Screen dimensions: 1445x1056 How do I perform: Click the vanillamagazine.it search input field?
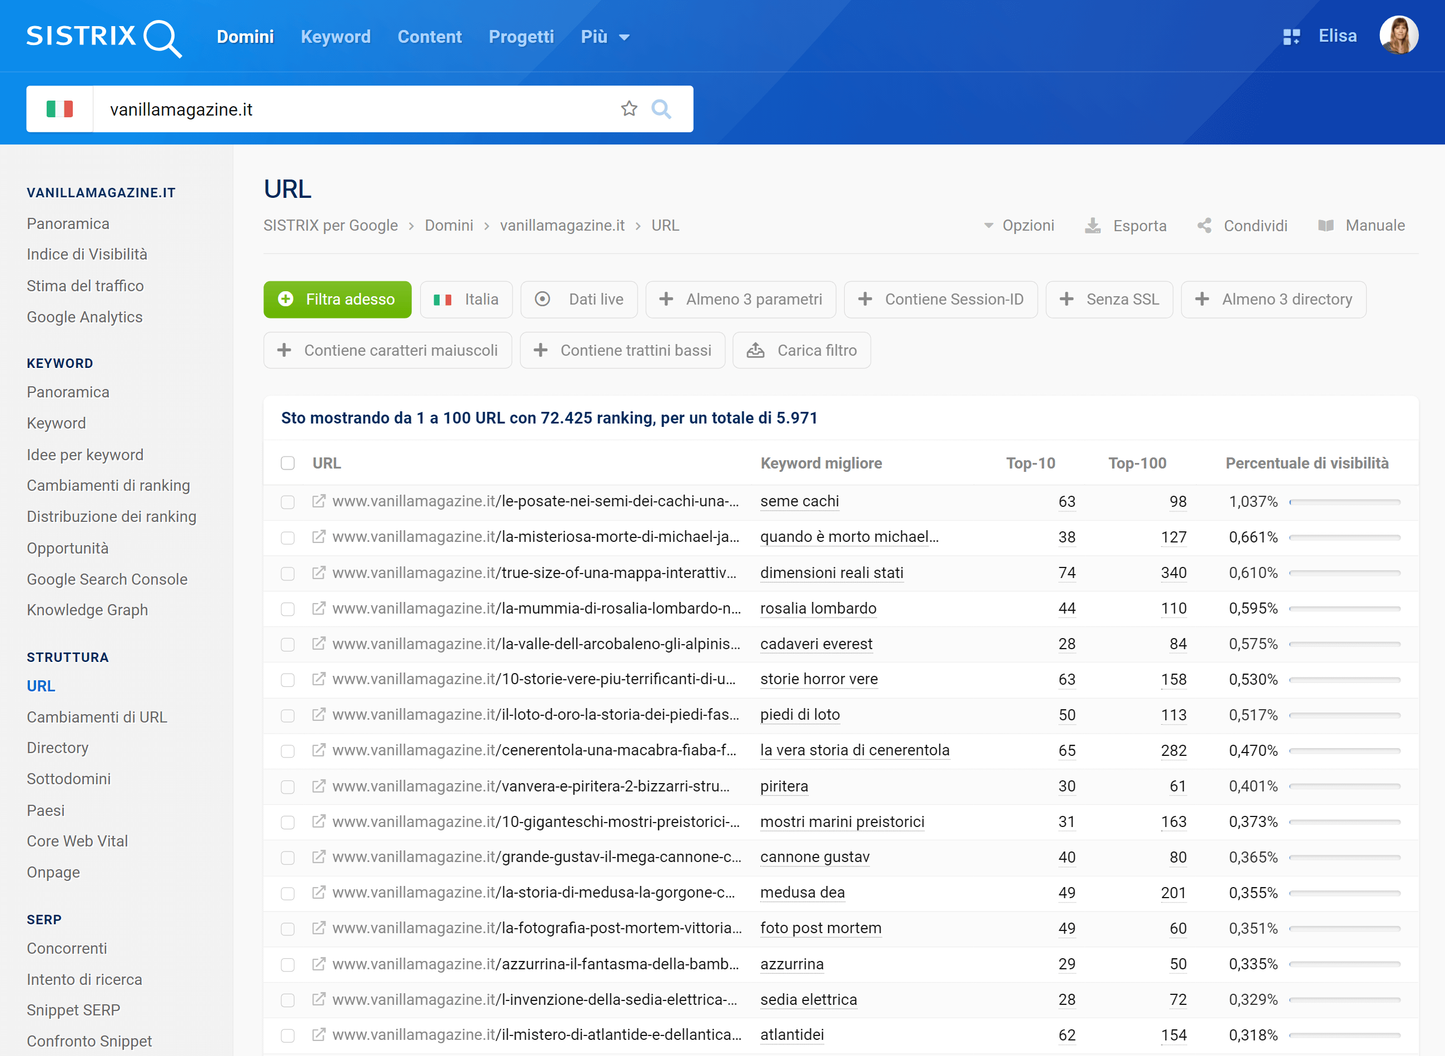pyautogui.click(x=358, y=109)
